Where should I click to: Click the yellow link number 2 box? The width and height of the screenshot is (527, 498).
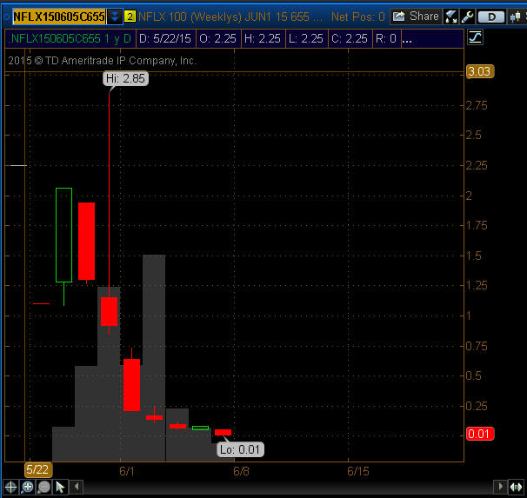pyautogui.click(x=130, y=17)
